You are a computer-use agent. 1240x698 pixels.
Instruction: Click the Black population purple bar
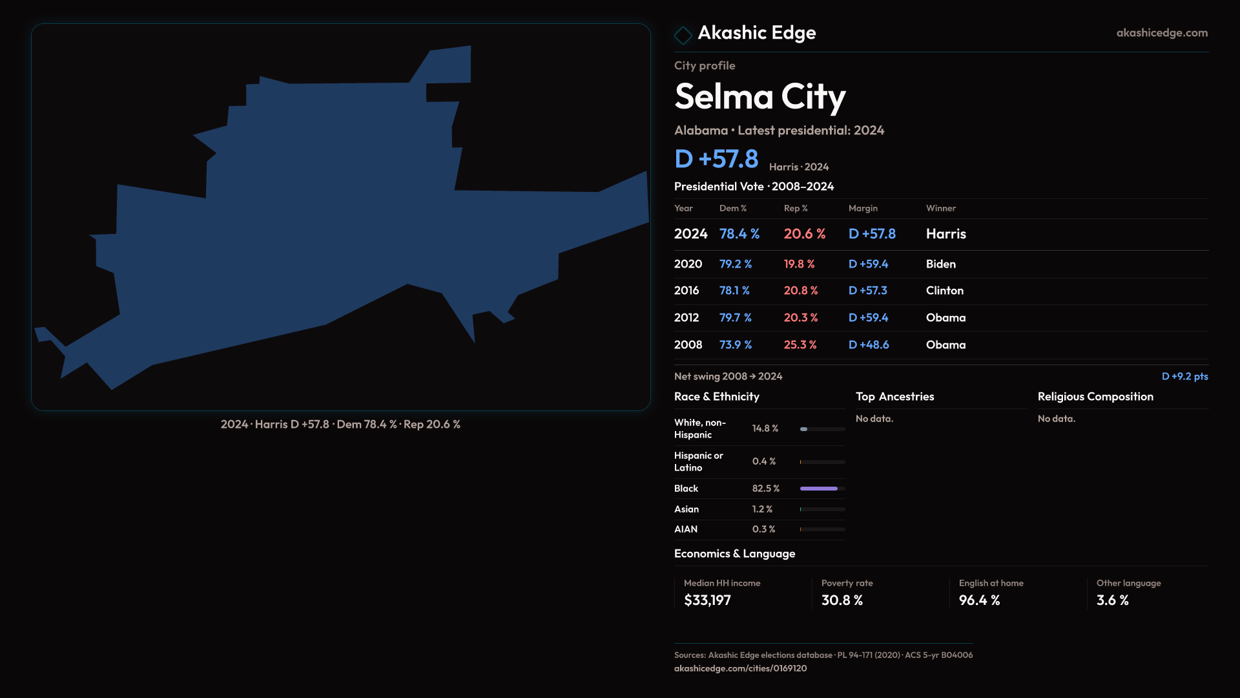coord(818,489)
